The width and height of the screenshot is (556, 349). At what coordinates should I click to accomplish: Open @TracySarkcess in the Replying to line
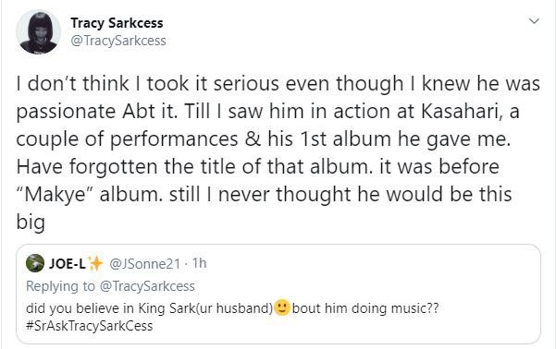(147, 286)
